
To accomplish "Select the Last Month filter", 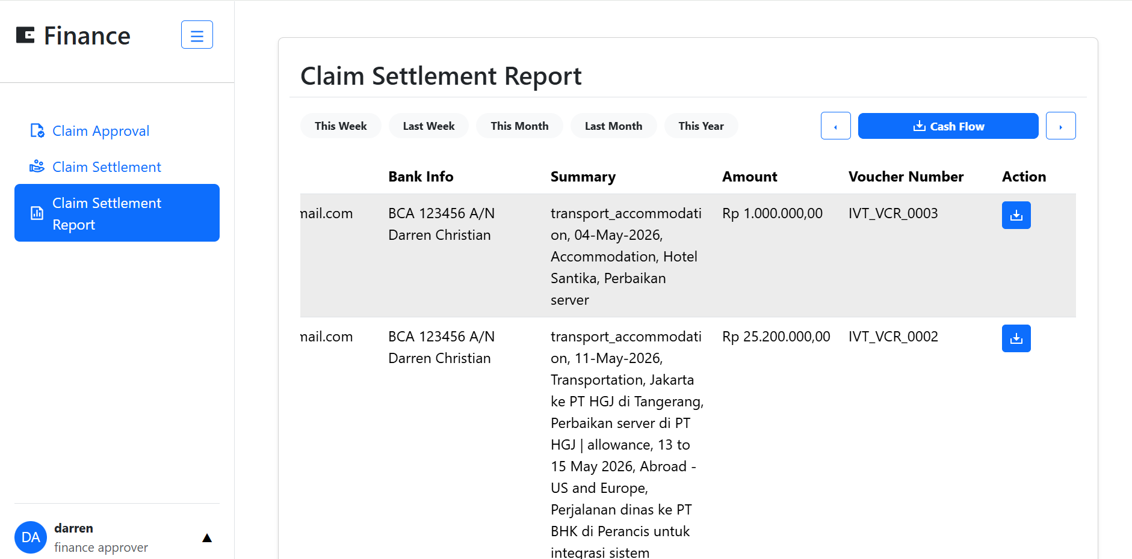I will tap(613, 126).
